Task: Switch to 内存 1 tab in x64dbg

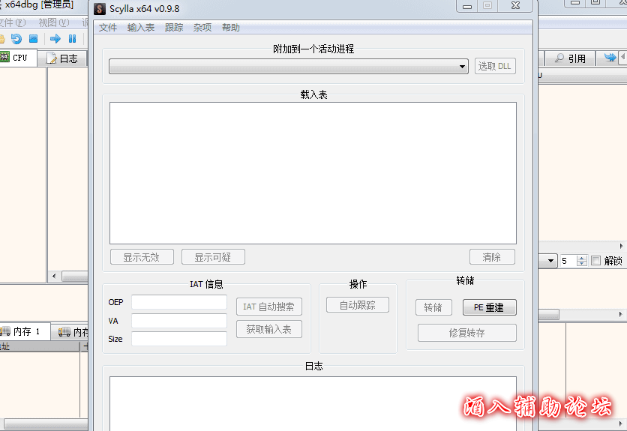Action: pyautogui.click(x=25, y=331)
